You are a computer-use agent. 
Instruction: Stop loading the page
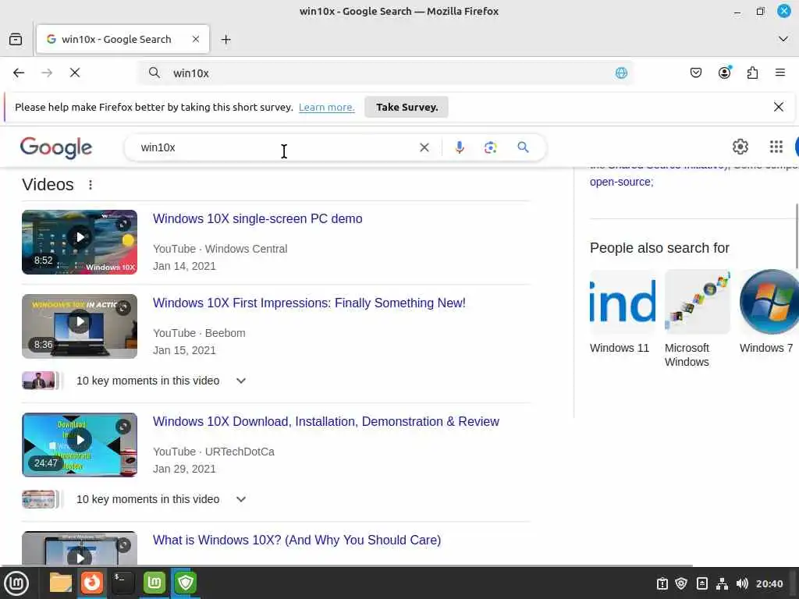tap(75, 73)
